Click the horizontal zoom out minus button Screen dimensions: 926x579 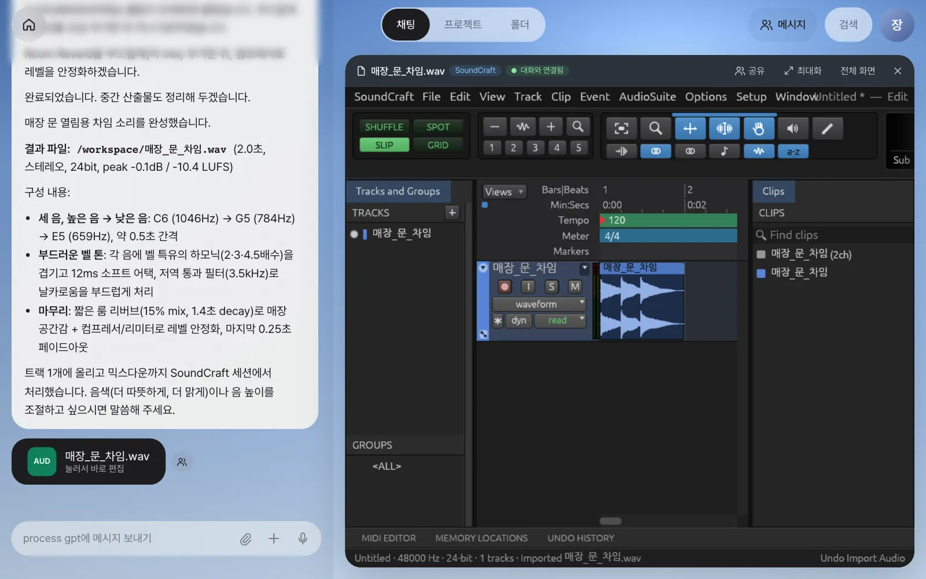click(494, 126)
